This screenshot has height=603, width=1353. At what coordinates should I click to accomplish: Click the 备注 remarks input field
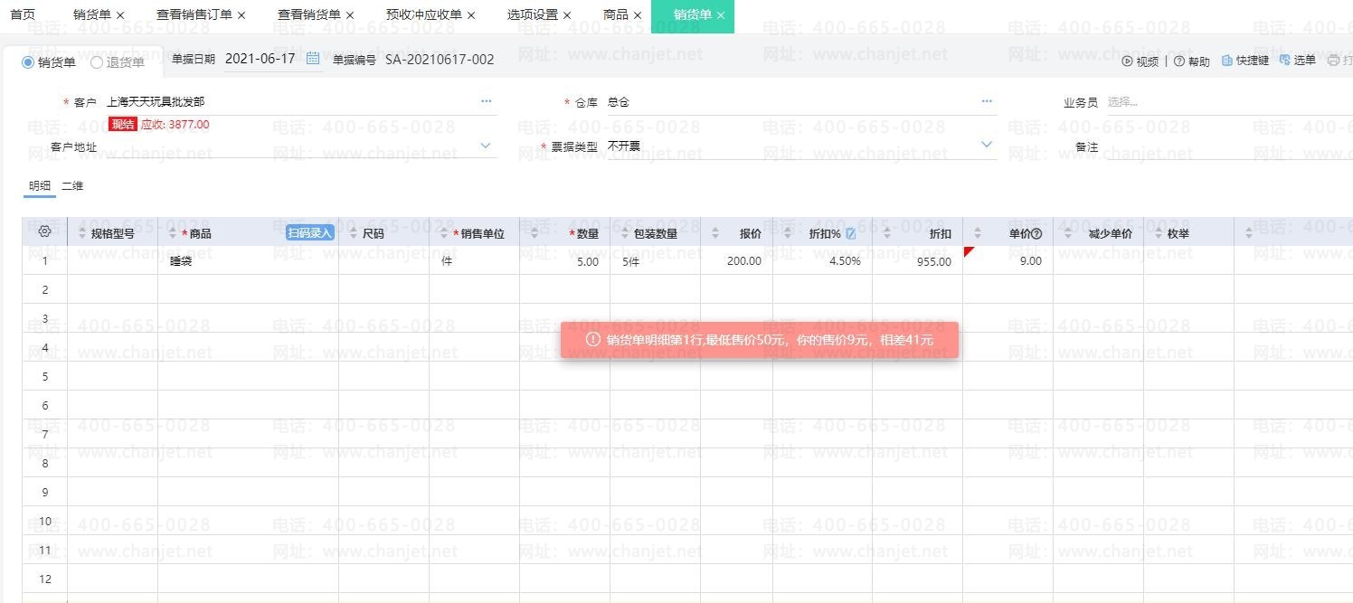(1221, 146)
